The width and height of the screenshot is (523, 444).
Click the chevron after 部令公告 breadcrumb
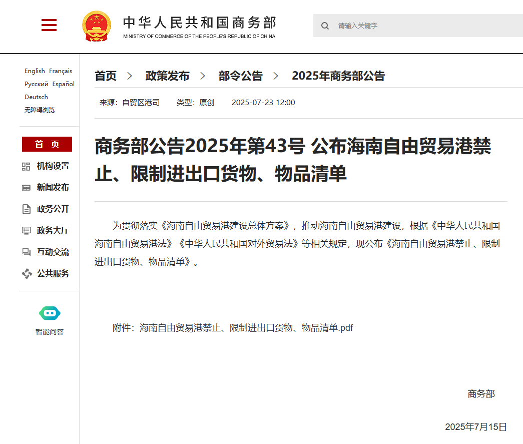point(276,76)
